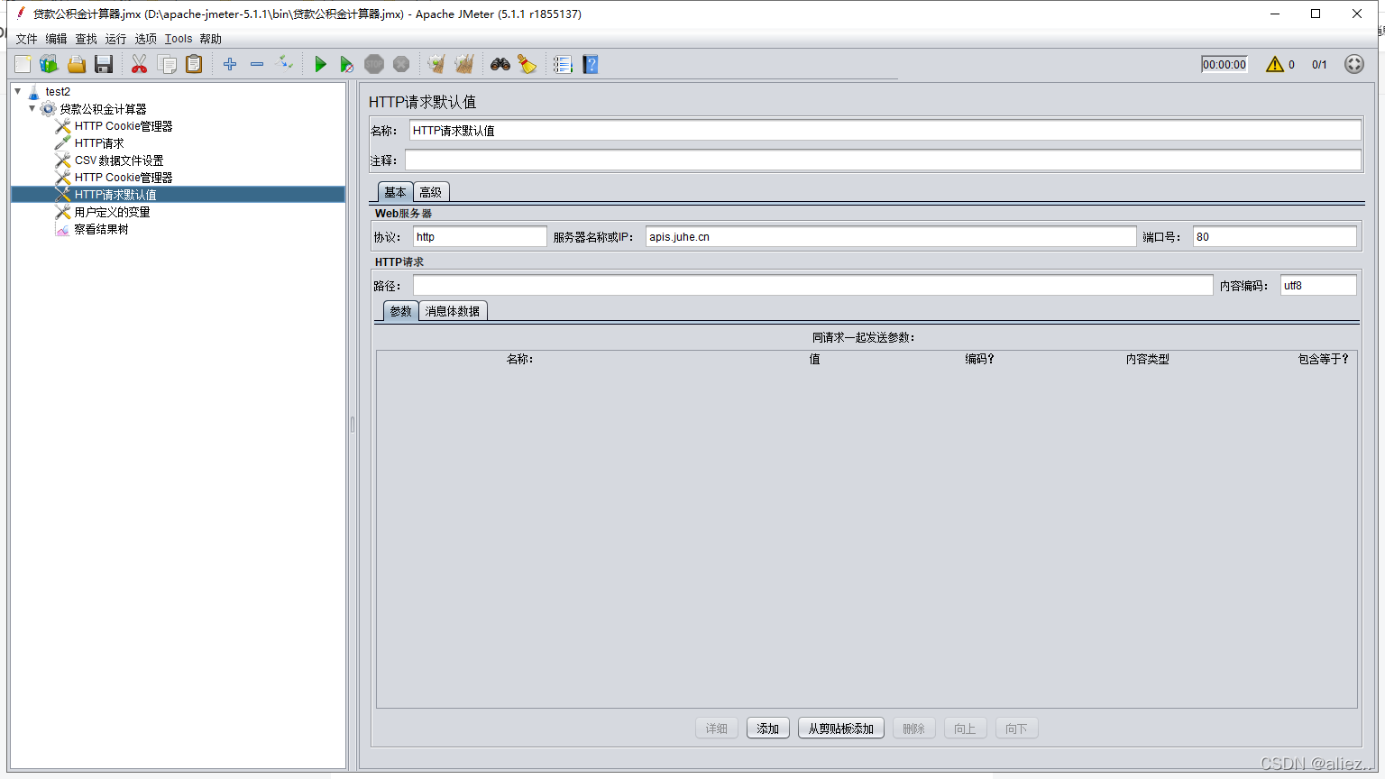Open the Templates icon in toolbar

click(49, 64)
